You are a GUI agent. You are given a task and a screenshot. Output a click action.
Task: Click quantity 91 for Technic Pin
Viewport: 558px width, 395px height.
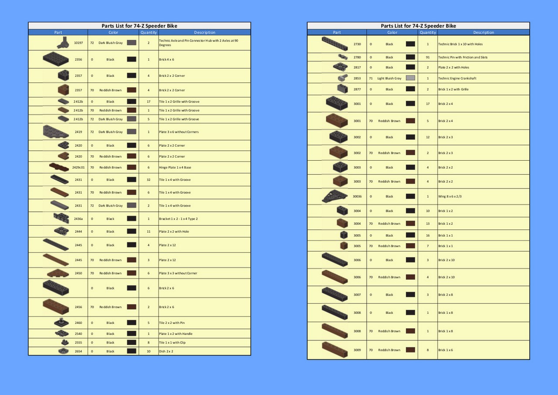point(428,57)
